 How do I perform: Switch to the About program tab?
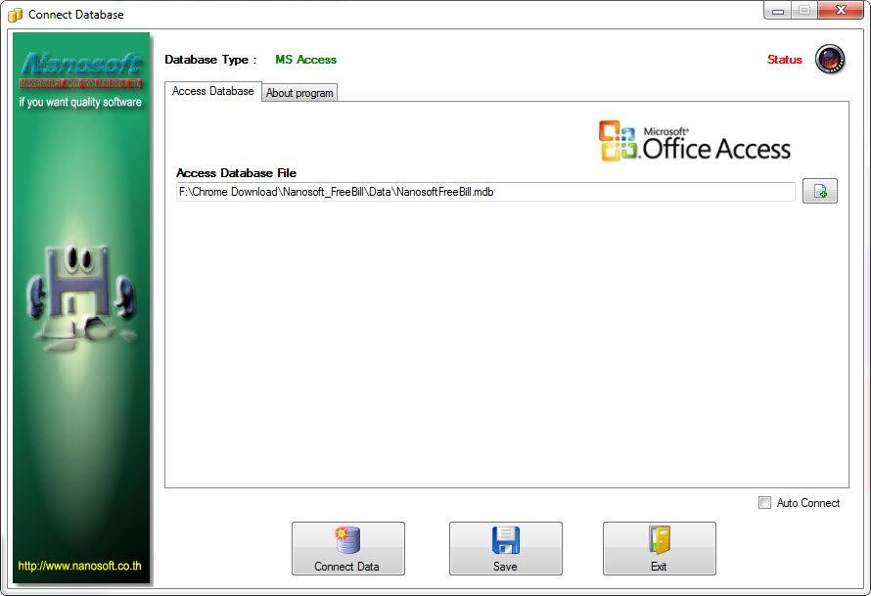click(299, 93)
